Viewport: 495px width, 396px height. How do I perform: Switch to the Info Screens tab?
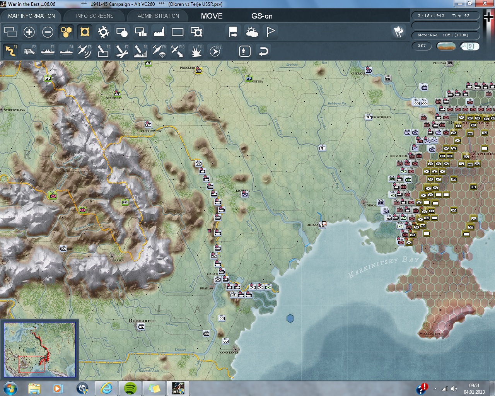point(95,16)
